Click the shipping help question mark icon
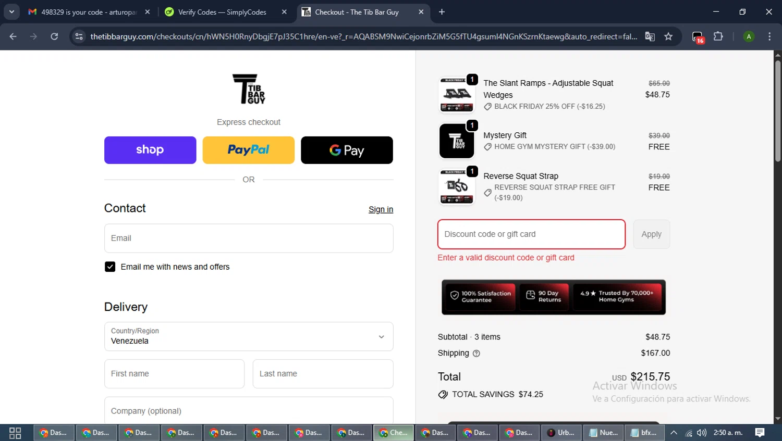The width and height of the screenshot is (782, 441). [476, 354]
